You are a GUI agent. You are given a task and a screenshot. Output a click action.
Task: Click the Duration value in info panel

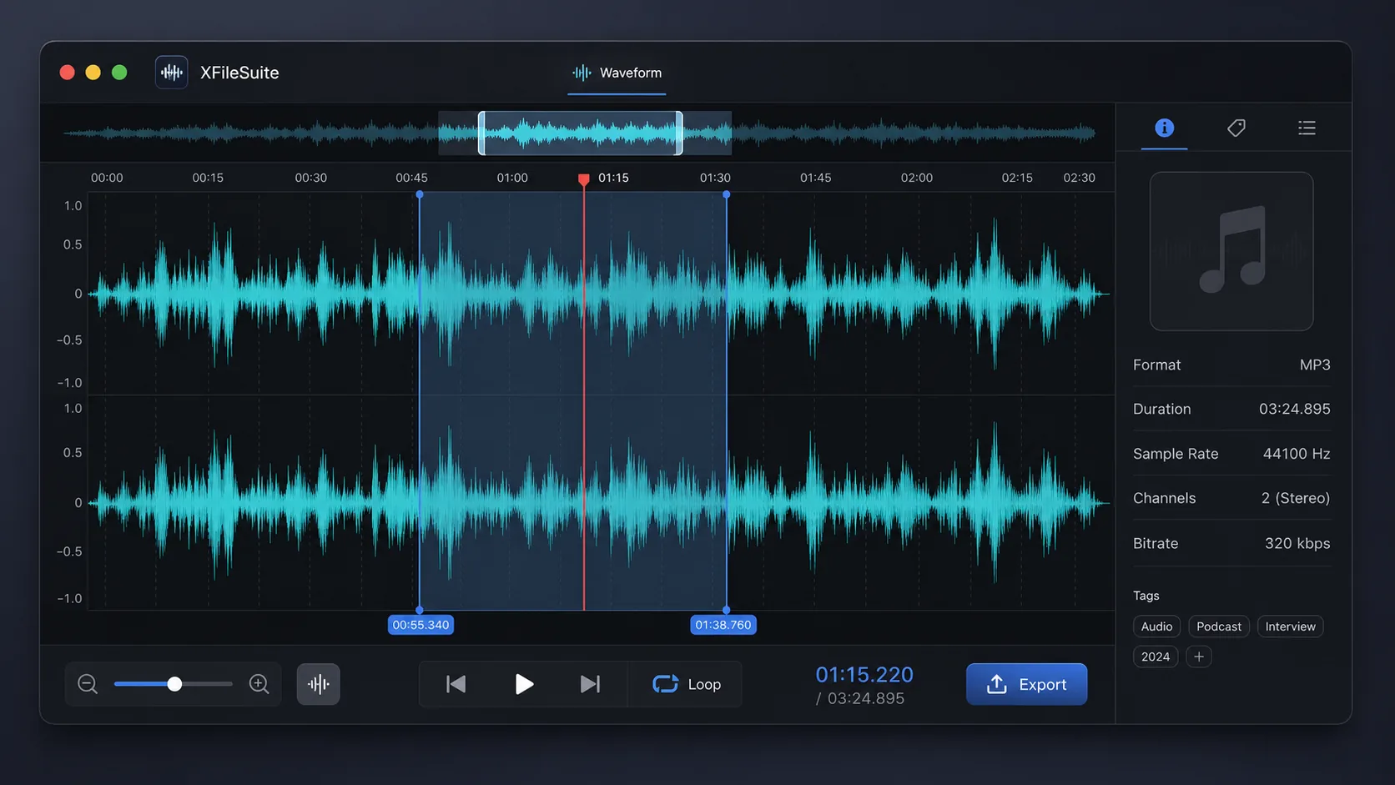[1295, 409]
